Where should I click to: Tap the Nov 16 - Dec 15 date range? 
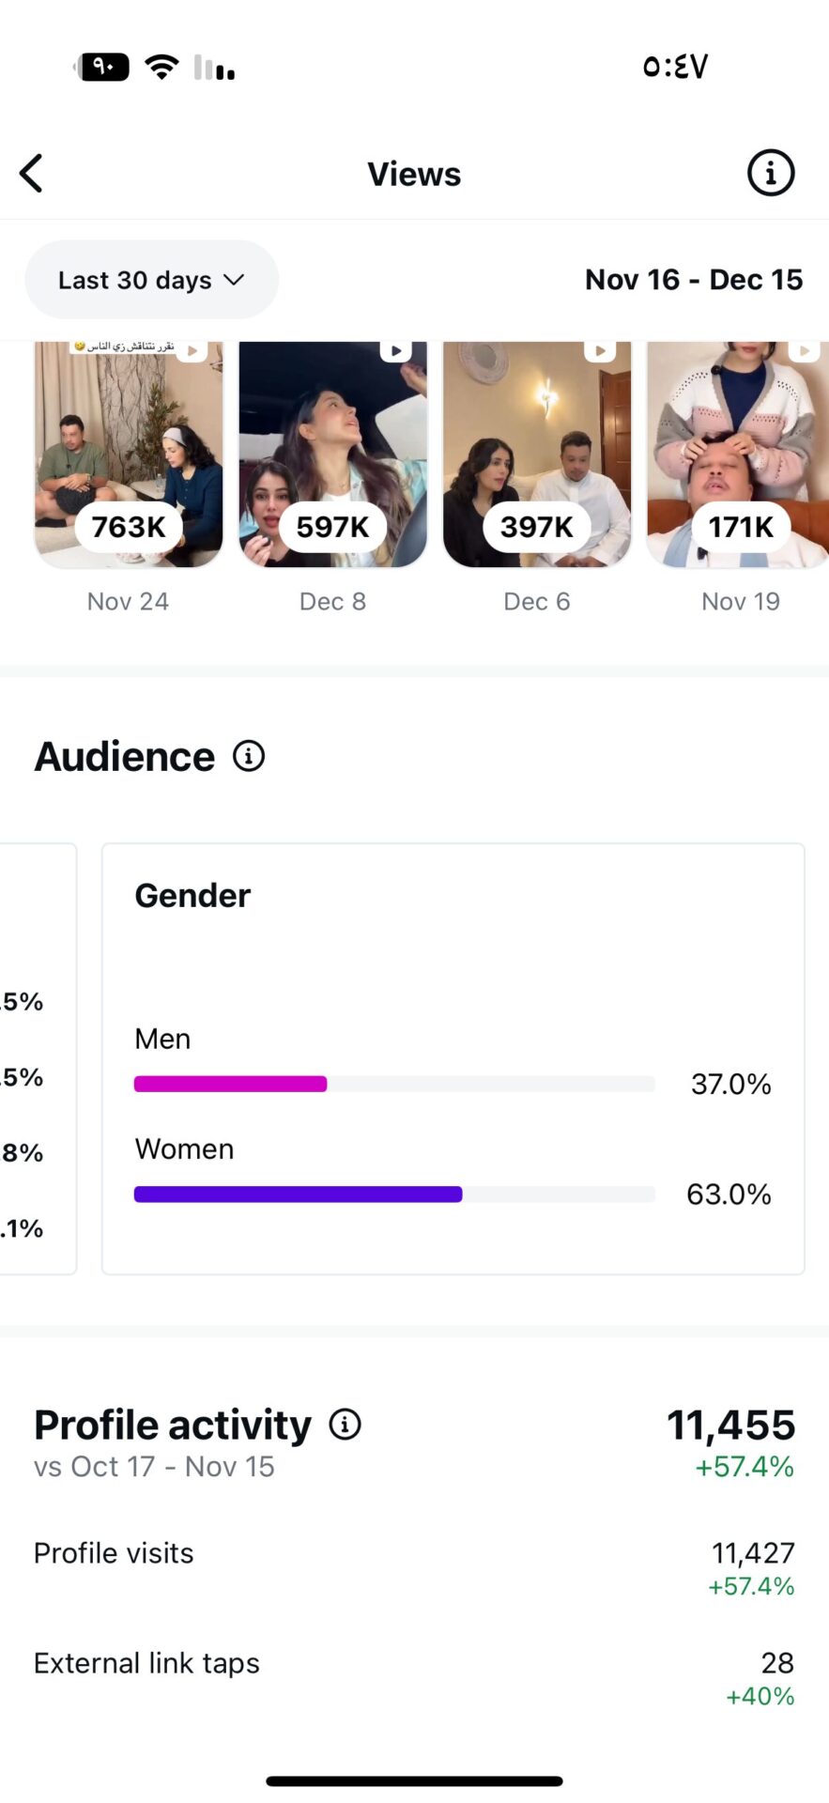click(694, 280)
